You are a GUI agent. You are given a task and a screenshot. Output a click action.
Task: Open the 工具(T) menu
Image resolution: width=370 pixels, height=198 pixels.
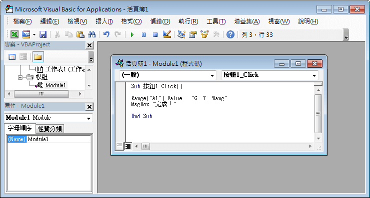[x=216, y=21]
